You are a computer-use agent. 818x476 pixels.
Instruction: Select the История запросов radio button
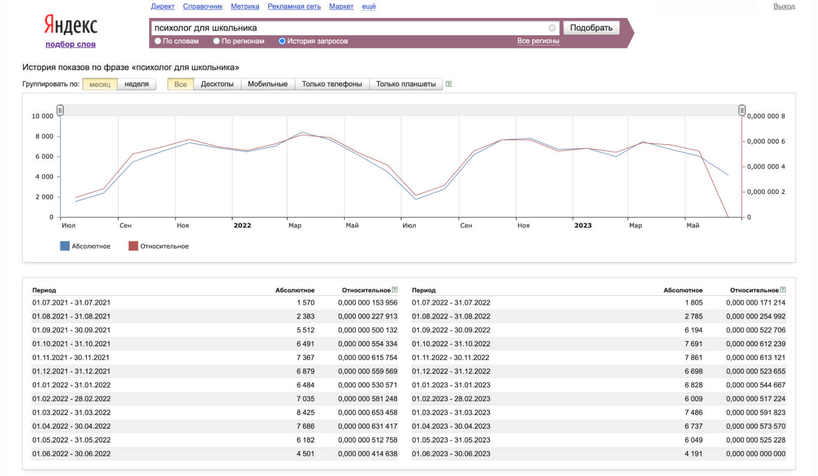[x=282, y=41]
